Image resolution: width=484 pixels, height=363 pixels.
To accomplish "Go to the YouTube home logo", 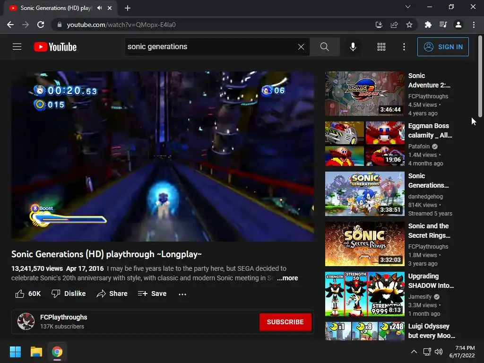I will coord(55,47).
